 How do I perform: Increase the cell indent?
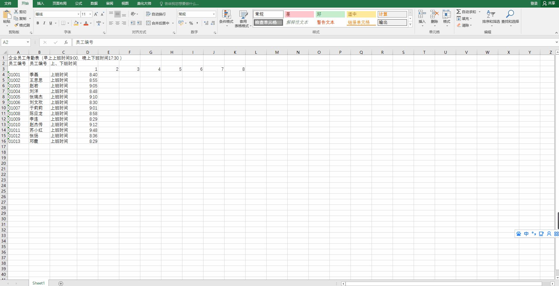click(x=139, y=23)
